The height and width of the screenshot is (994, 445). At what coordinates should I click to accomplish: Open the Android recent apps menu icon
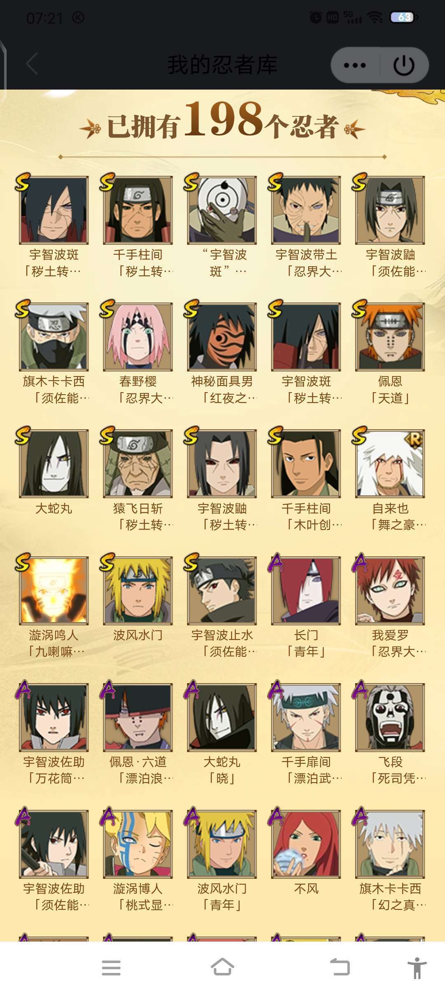(111, 968)
